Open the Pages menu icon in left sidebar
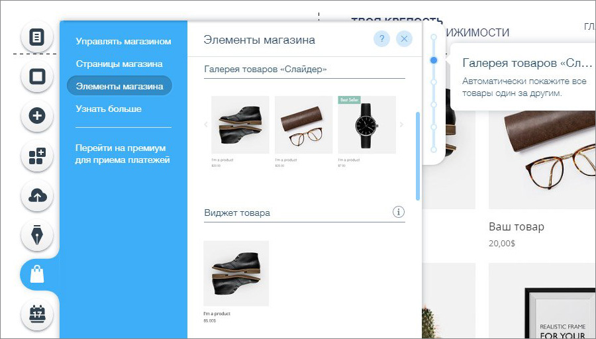The height and width of the screenshot is (339, 596). point(37,37)
